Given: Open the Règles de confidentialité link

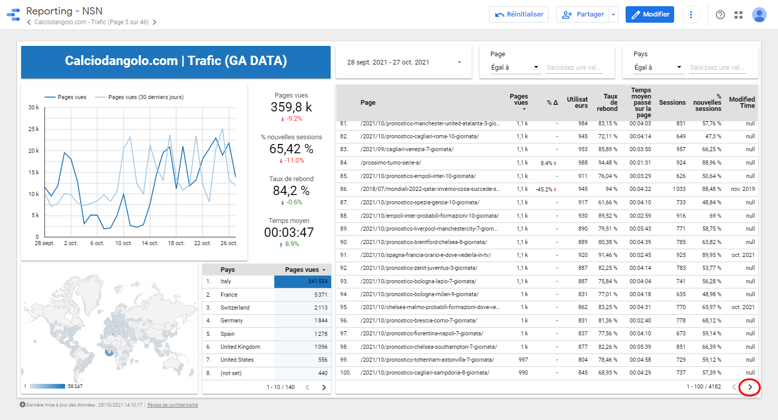Looking at the screenshot, I should coord(173,405).
